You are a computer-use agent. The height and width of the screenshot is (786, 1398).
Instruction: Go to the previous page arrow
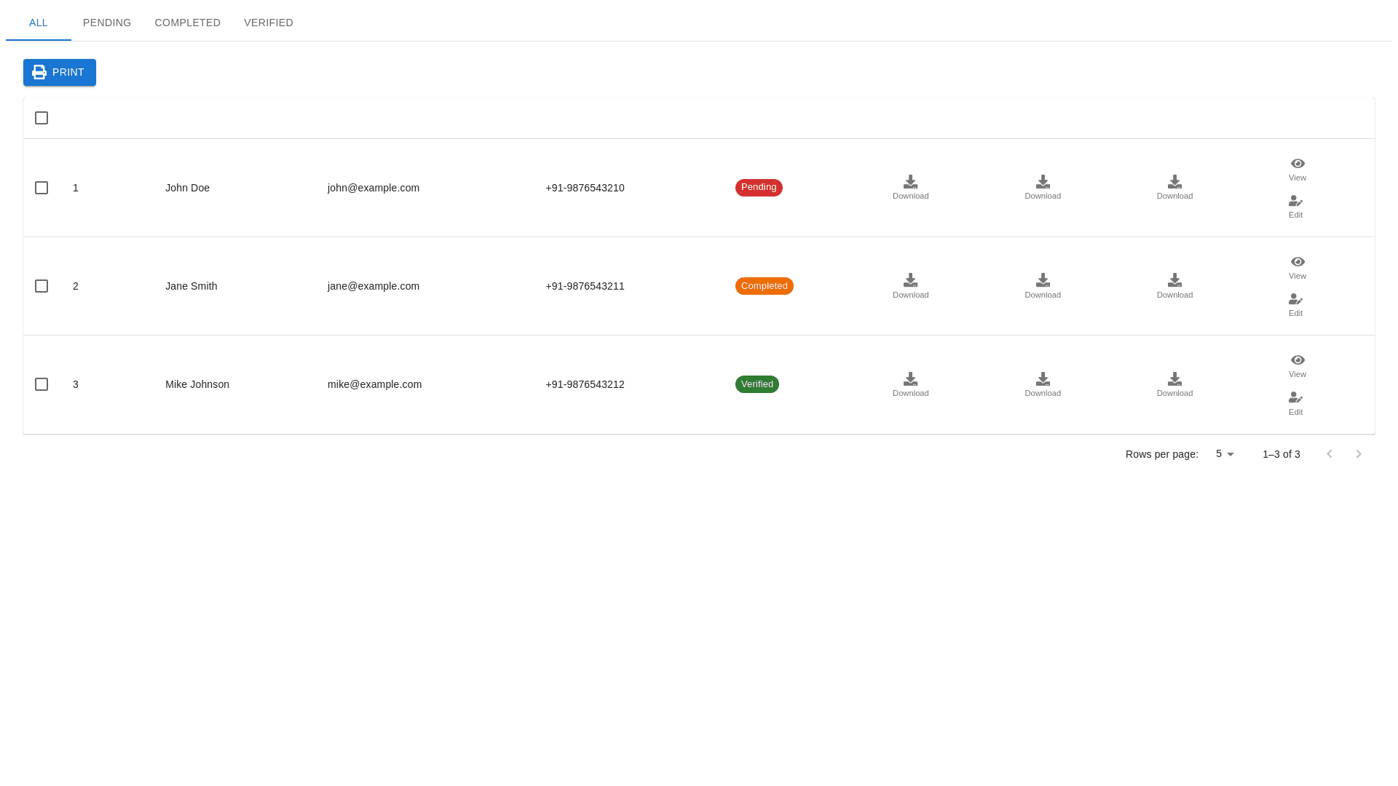click(1330, 454)
